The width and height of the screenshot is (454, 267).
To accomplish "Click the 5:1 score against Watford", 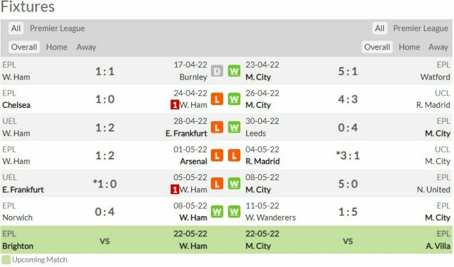I will [x=348, y=71].
